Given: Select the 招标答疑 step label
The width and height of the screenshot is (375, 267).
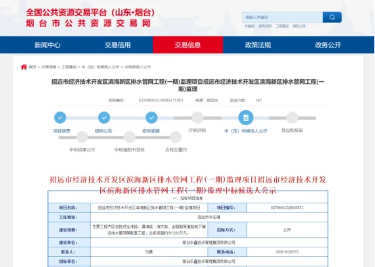Looking at the screenshot, I should (151, 131).
